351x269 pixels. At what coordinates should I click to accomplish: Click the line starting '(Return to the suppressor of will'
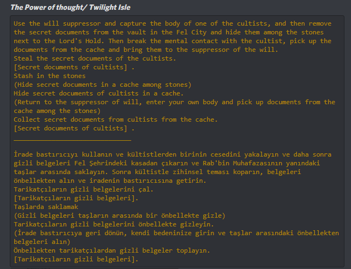coord(174,102)
